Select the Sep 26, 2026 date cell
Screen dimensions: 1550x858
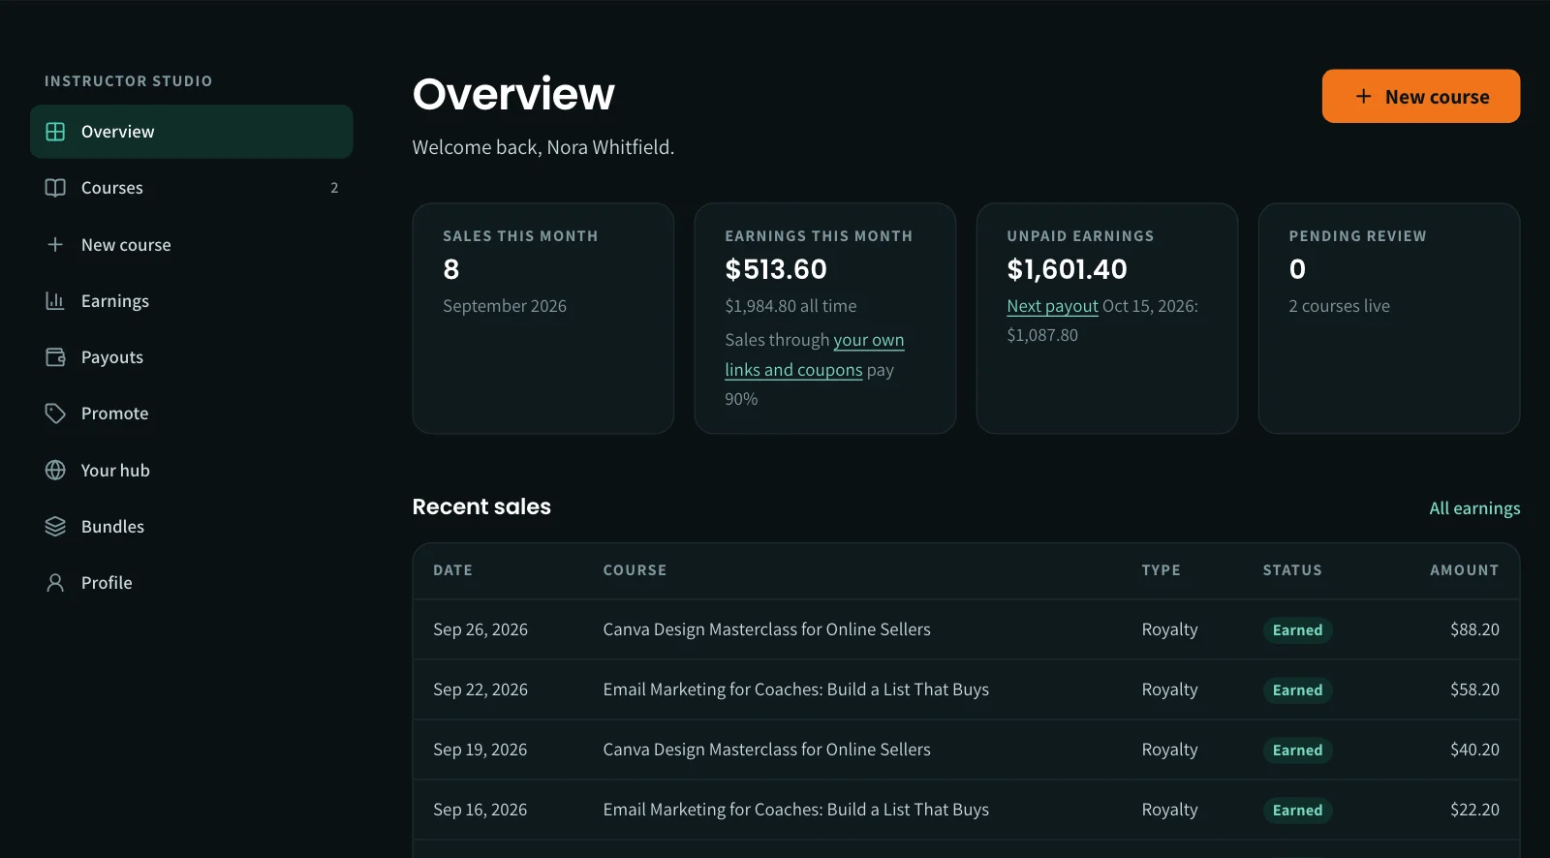pyautogui.click(x=480, y=629)
